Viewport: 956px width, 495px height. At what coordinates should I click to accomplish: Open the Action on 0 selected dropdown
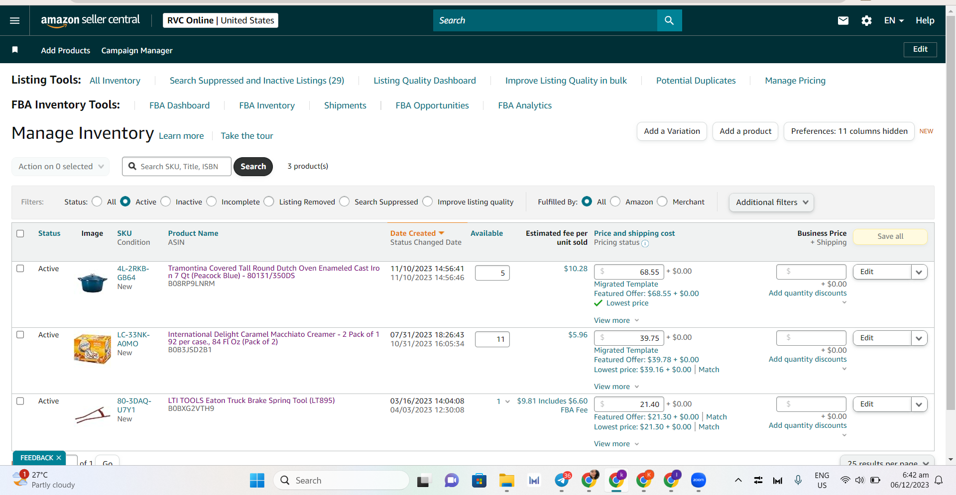click(x=60, y=167)
